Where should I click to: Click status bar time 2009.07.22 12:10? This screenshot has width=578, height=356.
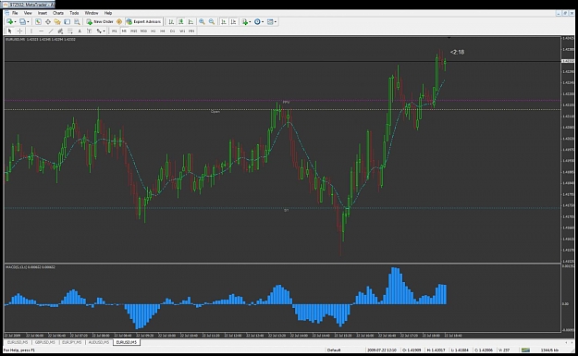pyautogui.click(x=382, y=350)
